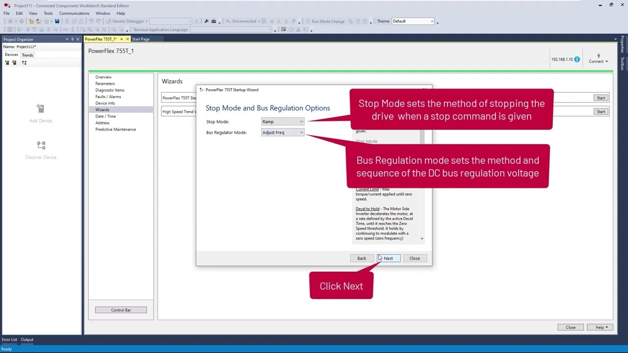
Task: Expand the Help dropdown button at bottom right
Action: coord(601,328)
